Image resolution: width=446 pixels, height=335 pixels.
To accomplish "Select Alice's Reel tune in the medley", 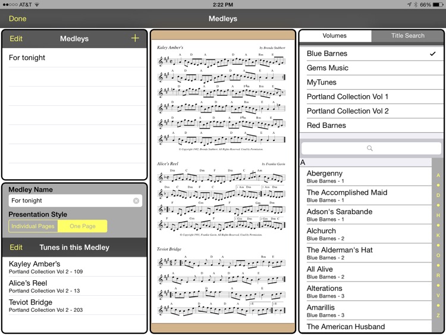I will [x=74, y=286].
